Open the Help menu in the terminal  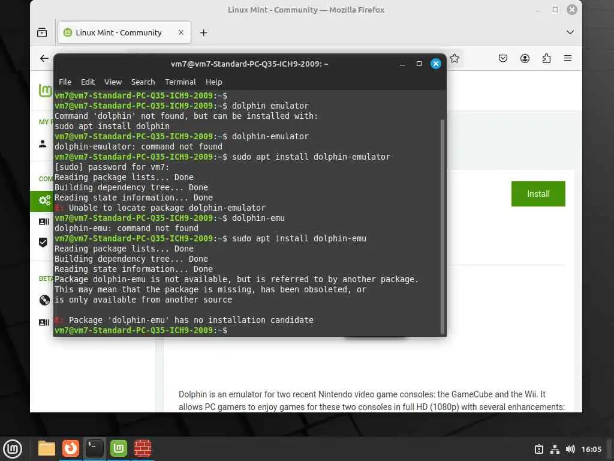click(214, 82)
